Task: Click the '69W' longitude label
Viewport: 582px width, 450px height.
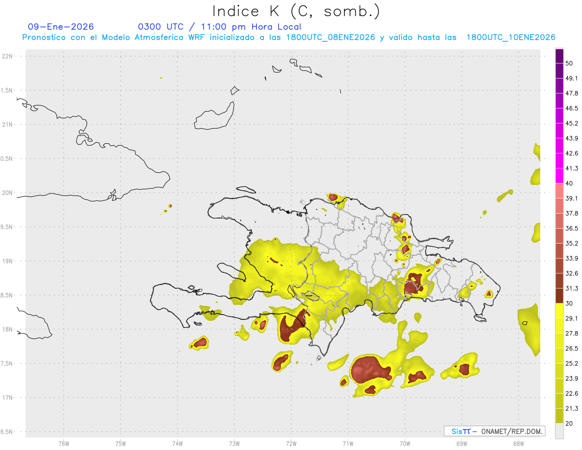Action: click(x=461, y=443)
